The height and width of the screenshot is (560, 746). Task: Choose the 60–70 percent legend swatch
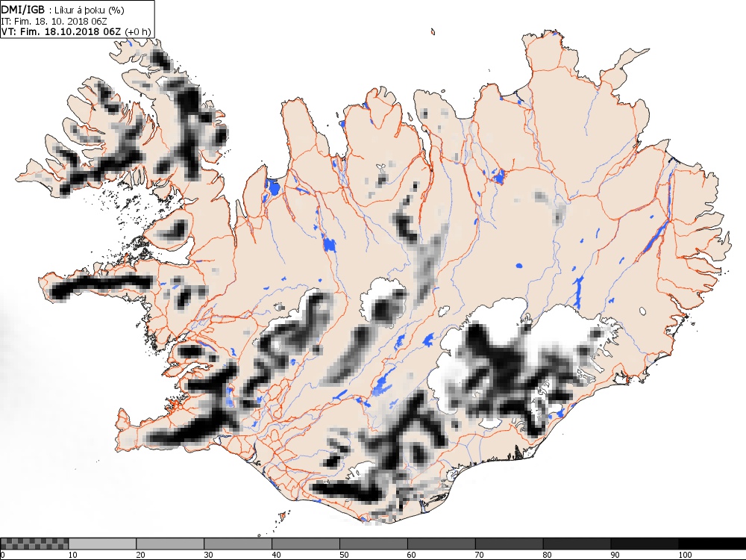[441, 544]
